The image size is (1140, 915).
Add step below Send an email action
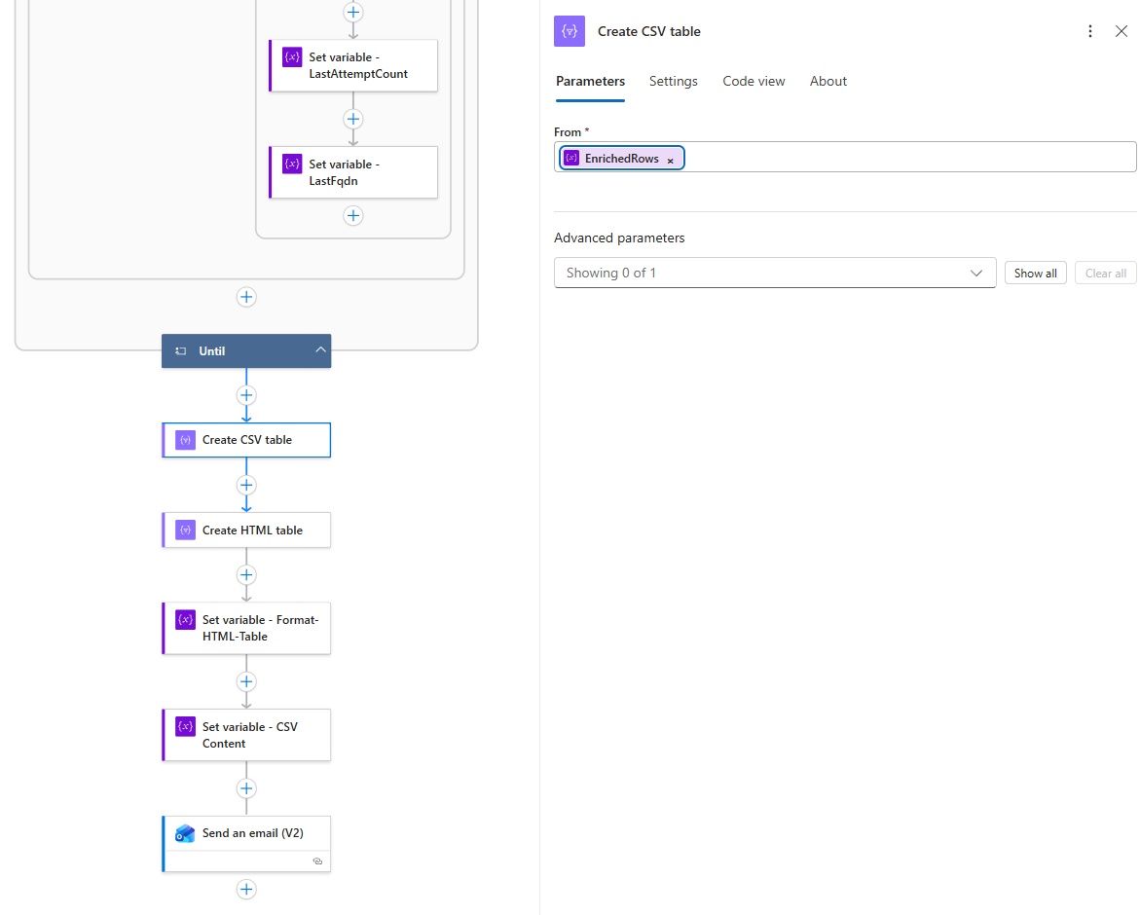(246, 889)
